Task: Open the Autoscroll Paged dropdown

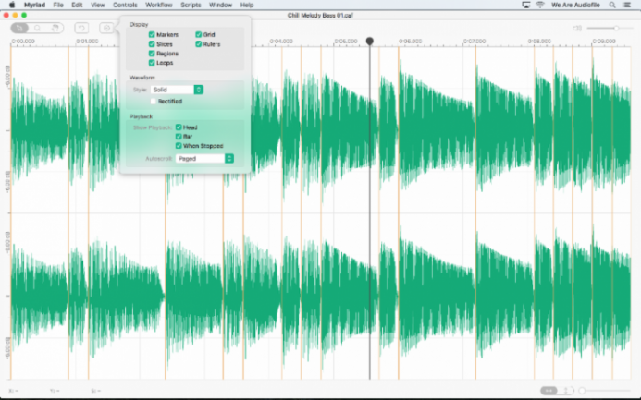Action: click(x=204, y=159)
